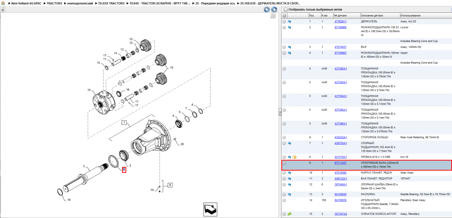Add УПЛОТНЕНИЕ ВАЛА 87711037 with plus icon
Screen dimensions: 452x218
pos(284,163)
